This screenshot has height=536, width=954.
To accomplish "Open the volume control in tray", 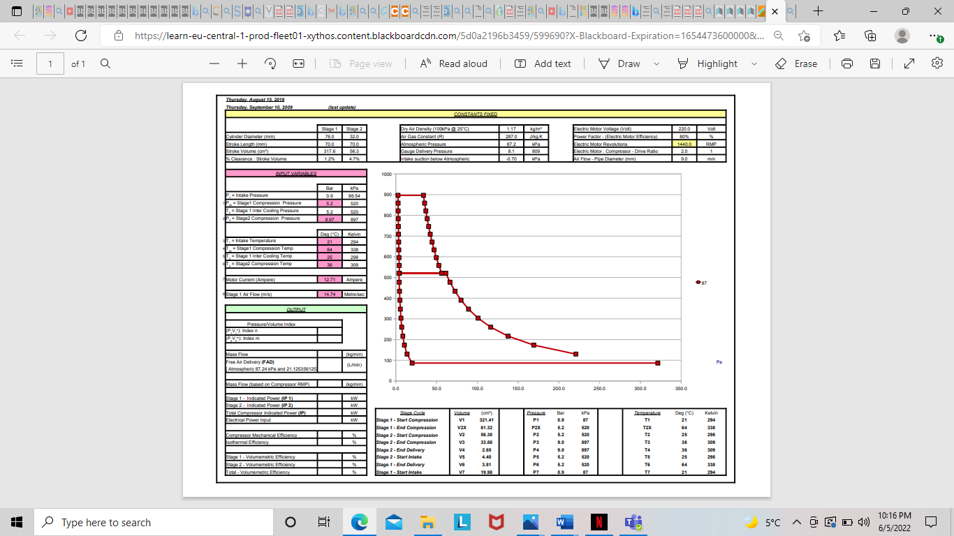I will coord(865,522).
